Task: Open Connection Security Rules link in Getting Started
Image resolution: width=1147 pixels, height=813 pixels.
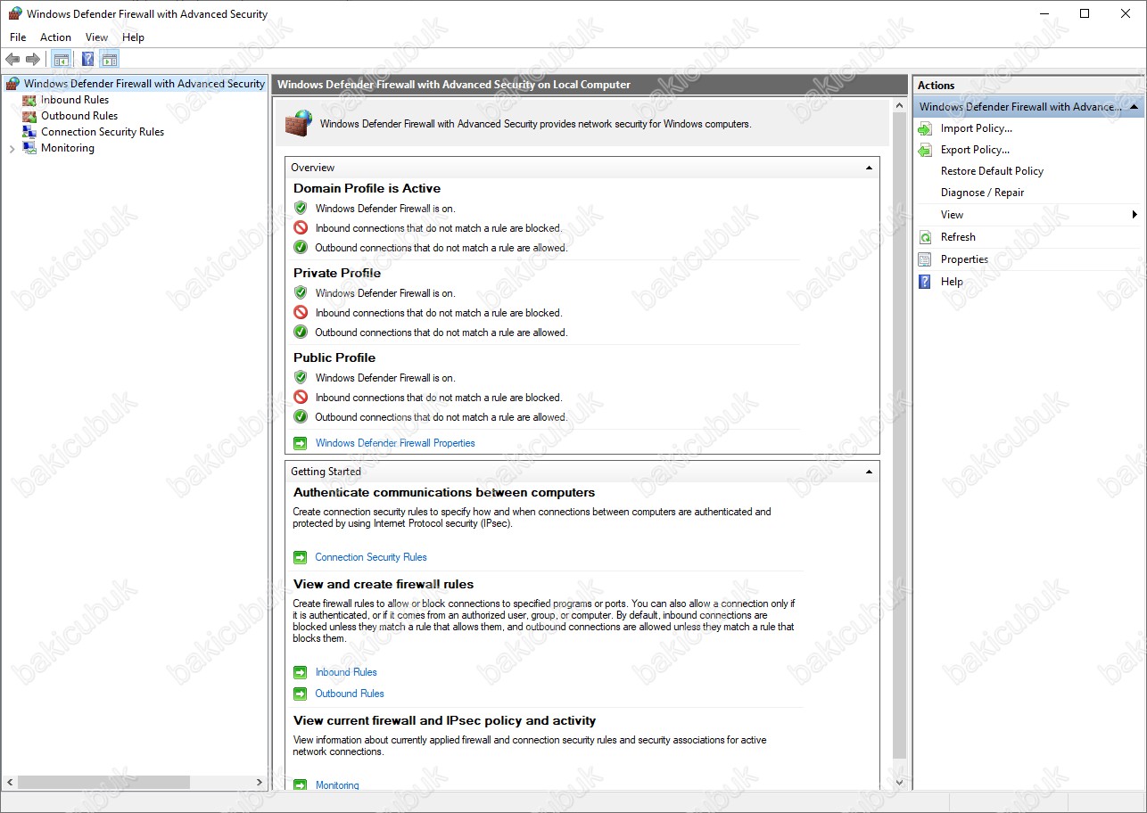Action: click(371, 557)
